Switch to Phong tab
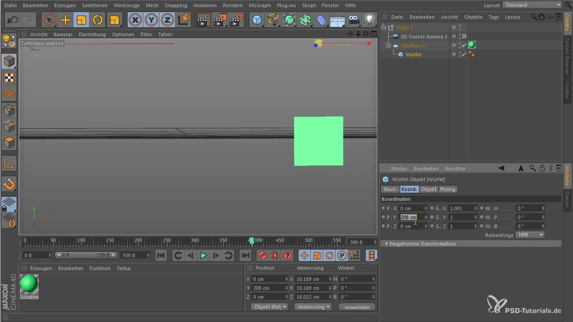Image resolution: width=573 pixels, height=322 pixels. pos(448,189)
